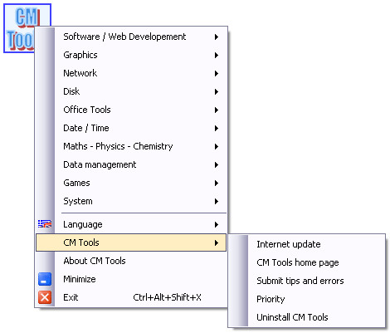This screenshot has height=333, width=390.
Task: Open the System submenu
Action: [x=131, y=201]
